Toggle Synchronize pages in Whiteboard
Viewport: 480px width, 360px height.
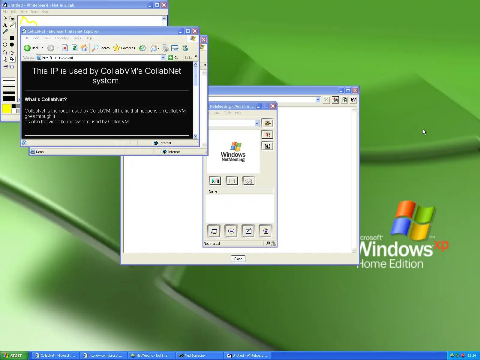point(12,59)
